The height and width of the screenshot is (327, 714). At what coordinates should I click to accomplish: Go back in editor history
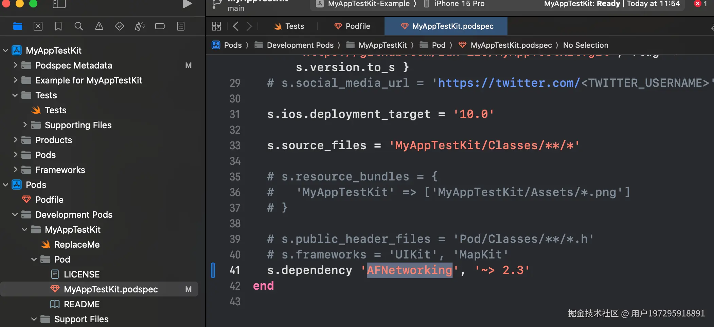pos(236,26)
